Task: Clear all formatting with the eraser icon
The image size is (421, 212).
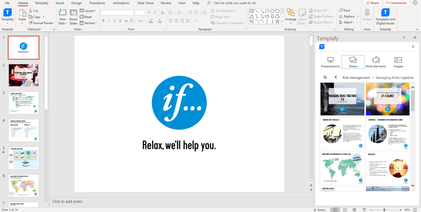Action: pos(162,13)
